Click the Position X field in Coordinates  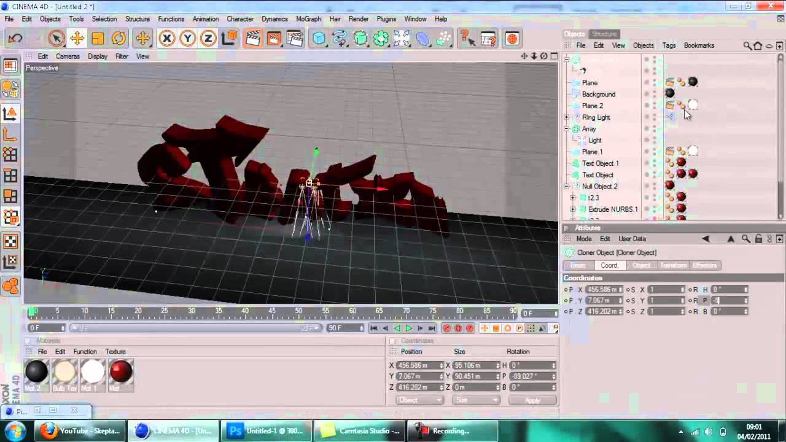click(420, 365)
